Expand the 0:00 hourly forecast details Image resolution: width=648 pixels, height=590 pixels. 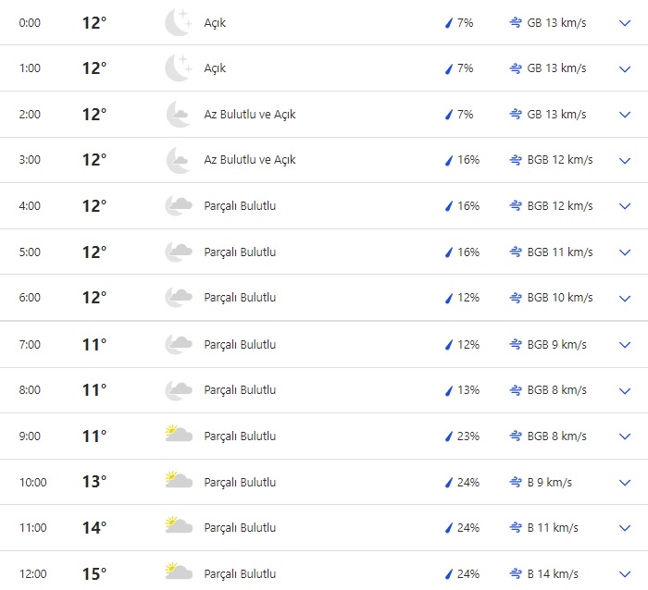(x=624, y=22)
